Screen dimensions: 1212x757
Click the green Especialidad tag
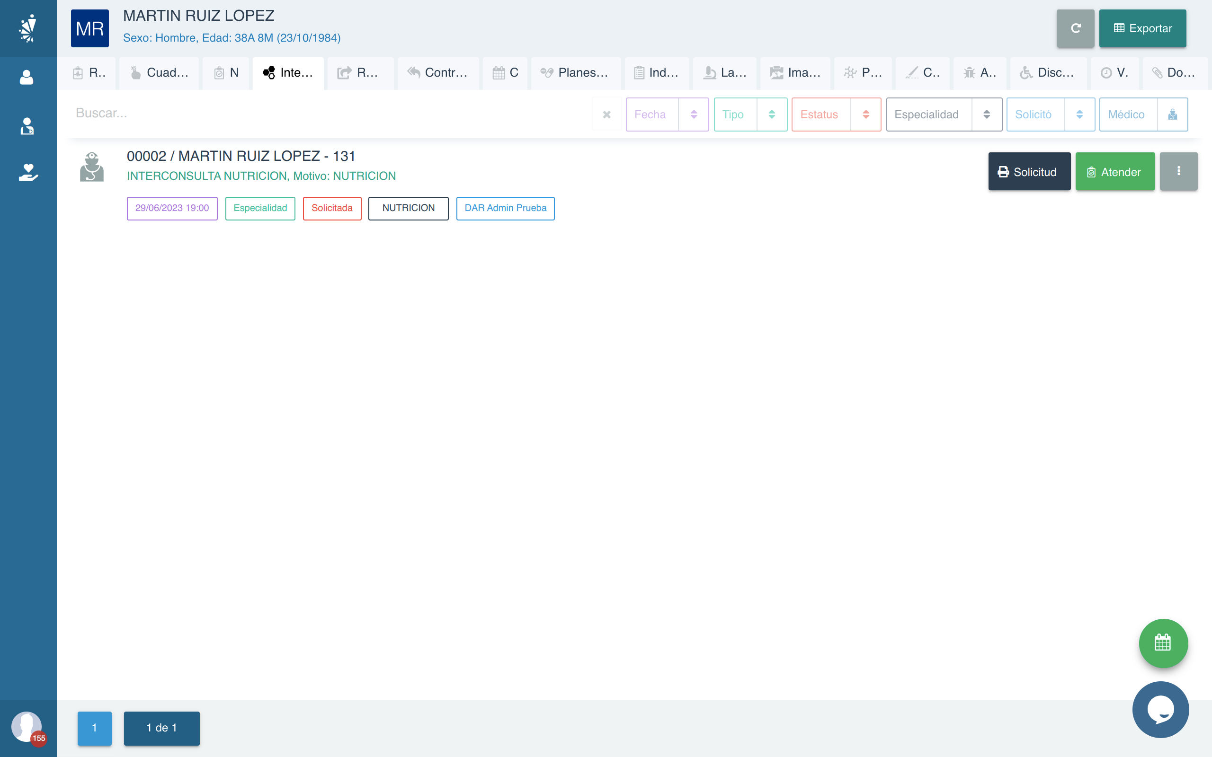coord(260,208)
